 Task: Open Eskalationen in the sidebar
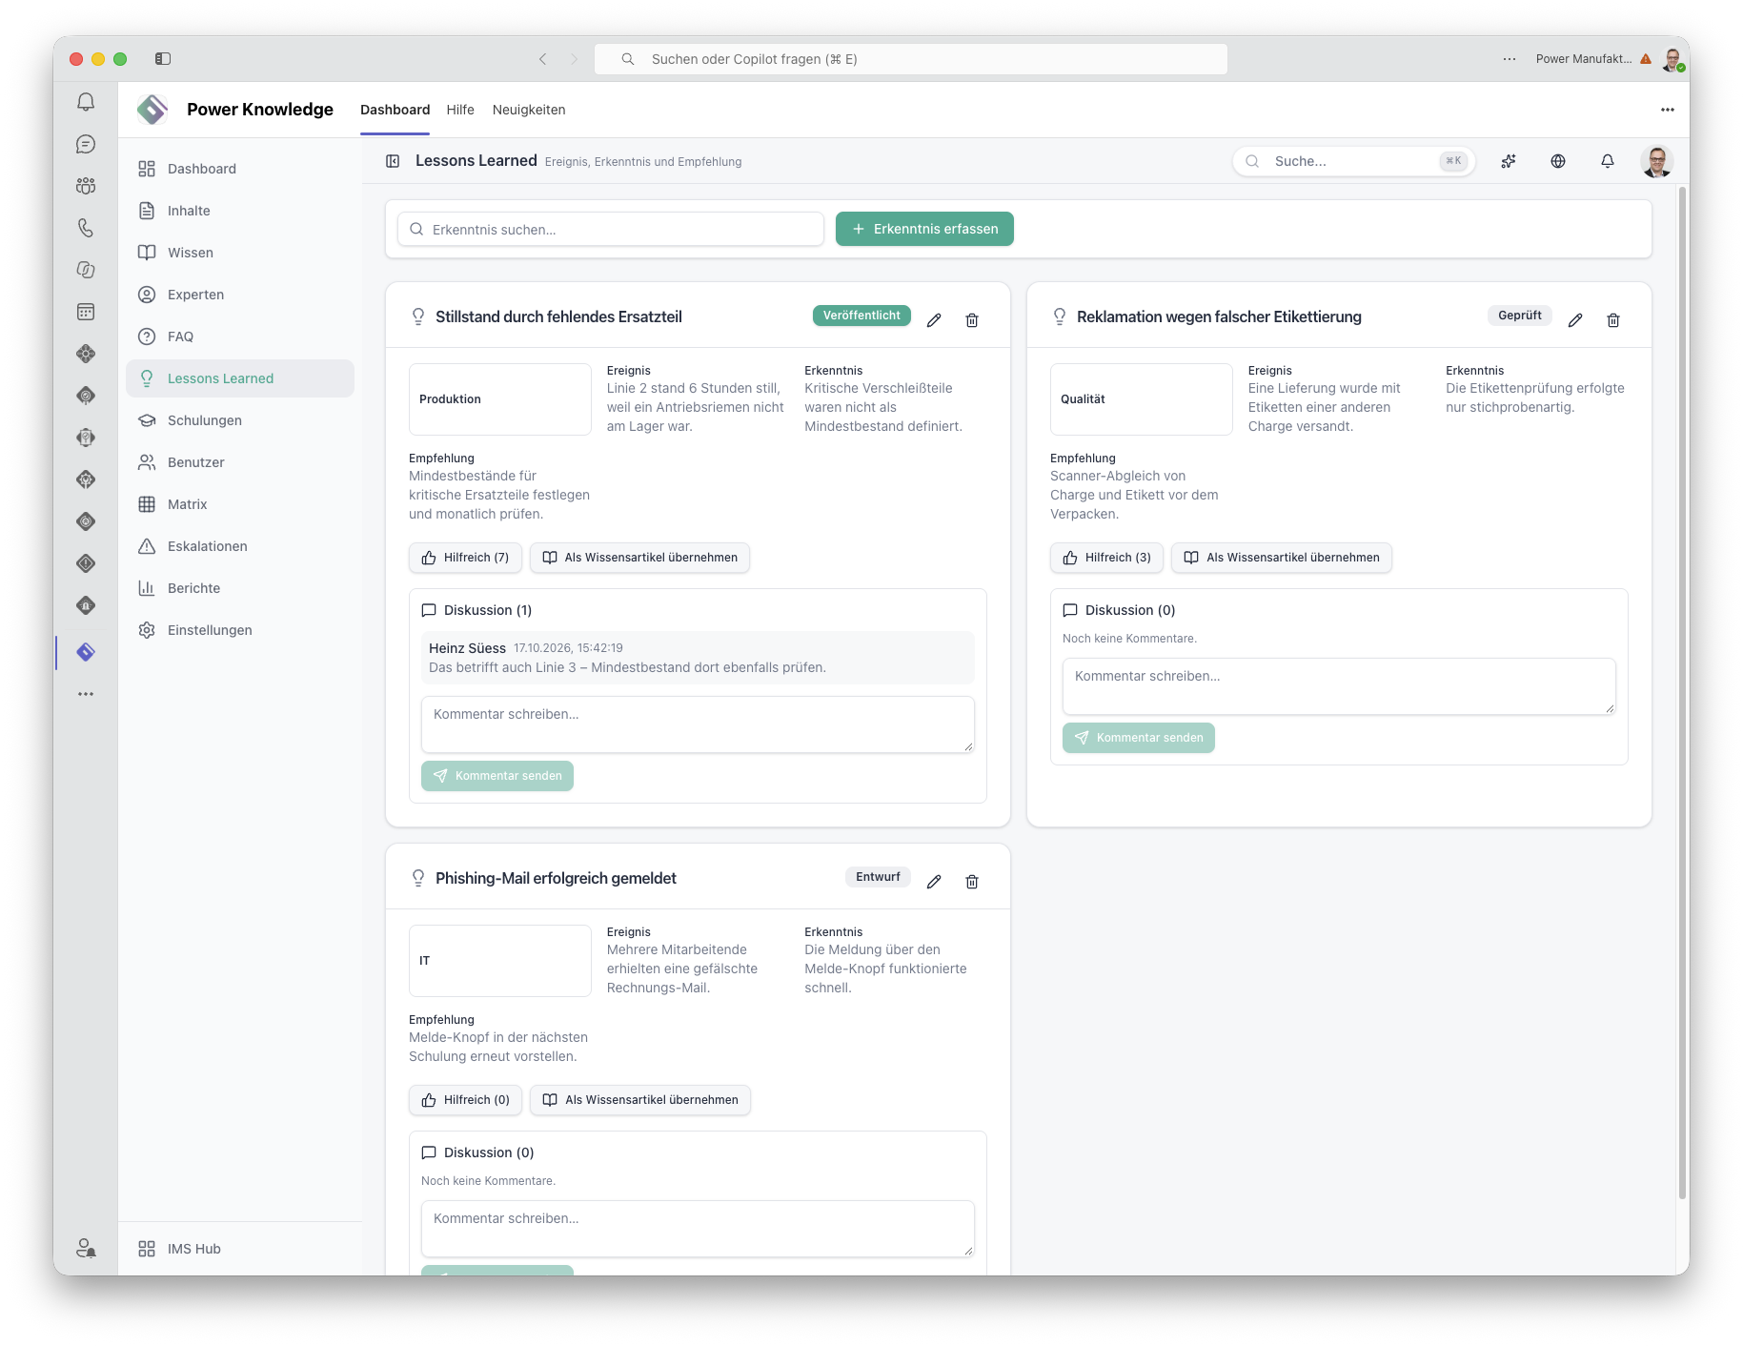[240, 546]
